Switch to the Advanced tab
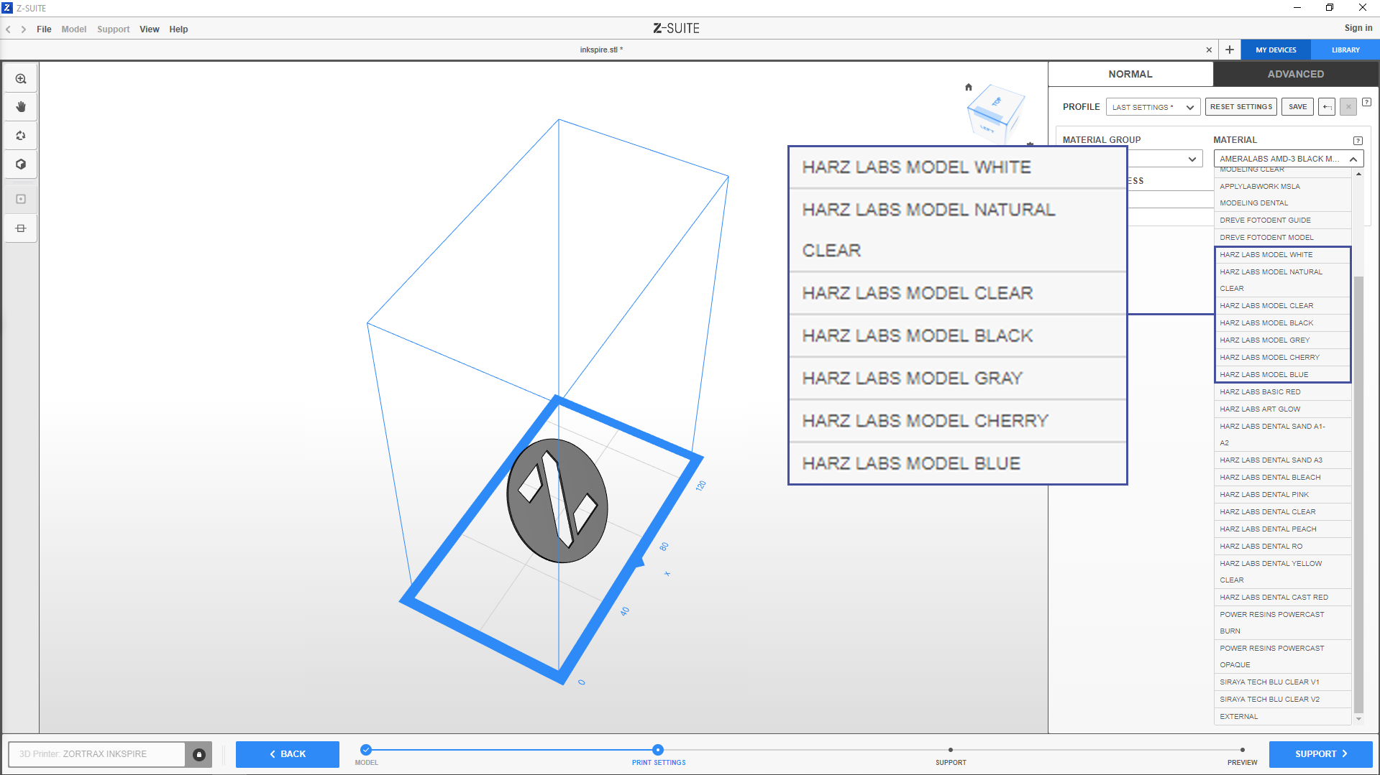This screenshot has width=1380, height=775. click(1295, 74)
